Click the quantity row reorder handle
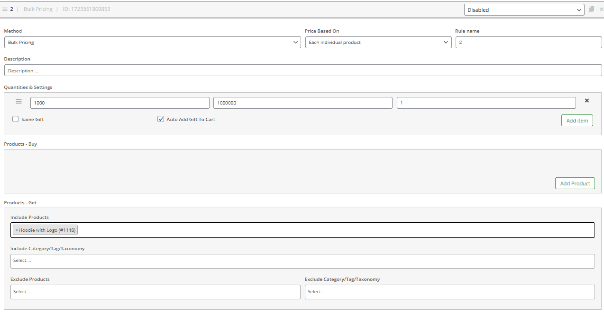The height and width of the screenshot is (314, 604). (x=19, y=102)
